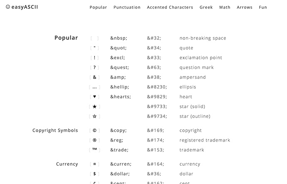Image resolution: width=287 pixels, height=184 pixels.
Task: Open Accented Characters in the navigation
Action: 170,7
